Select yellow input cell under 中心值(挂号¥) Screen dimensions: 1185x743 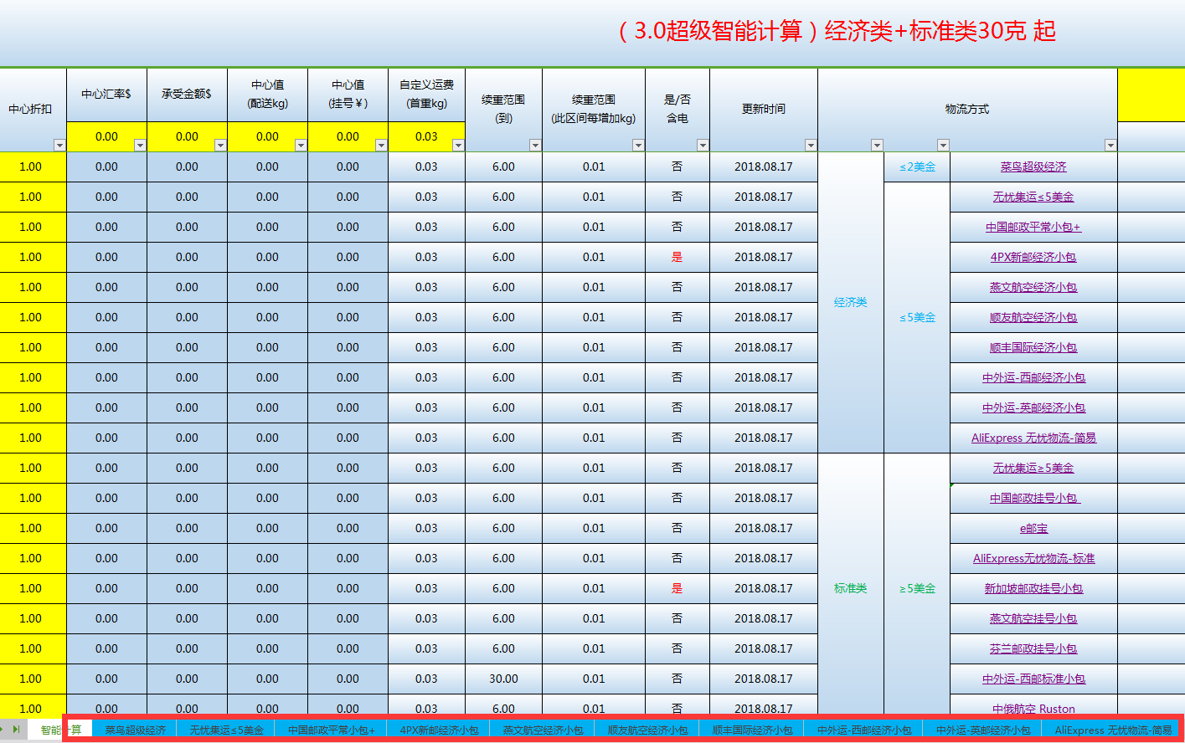(x=348, y=136)
